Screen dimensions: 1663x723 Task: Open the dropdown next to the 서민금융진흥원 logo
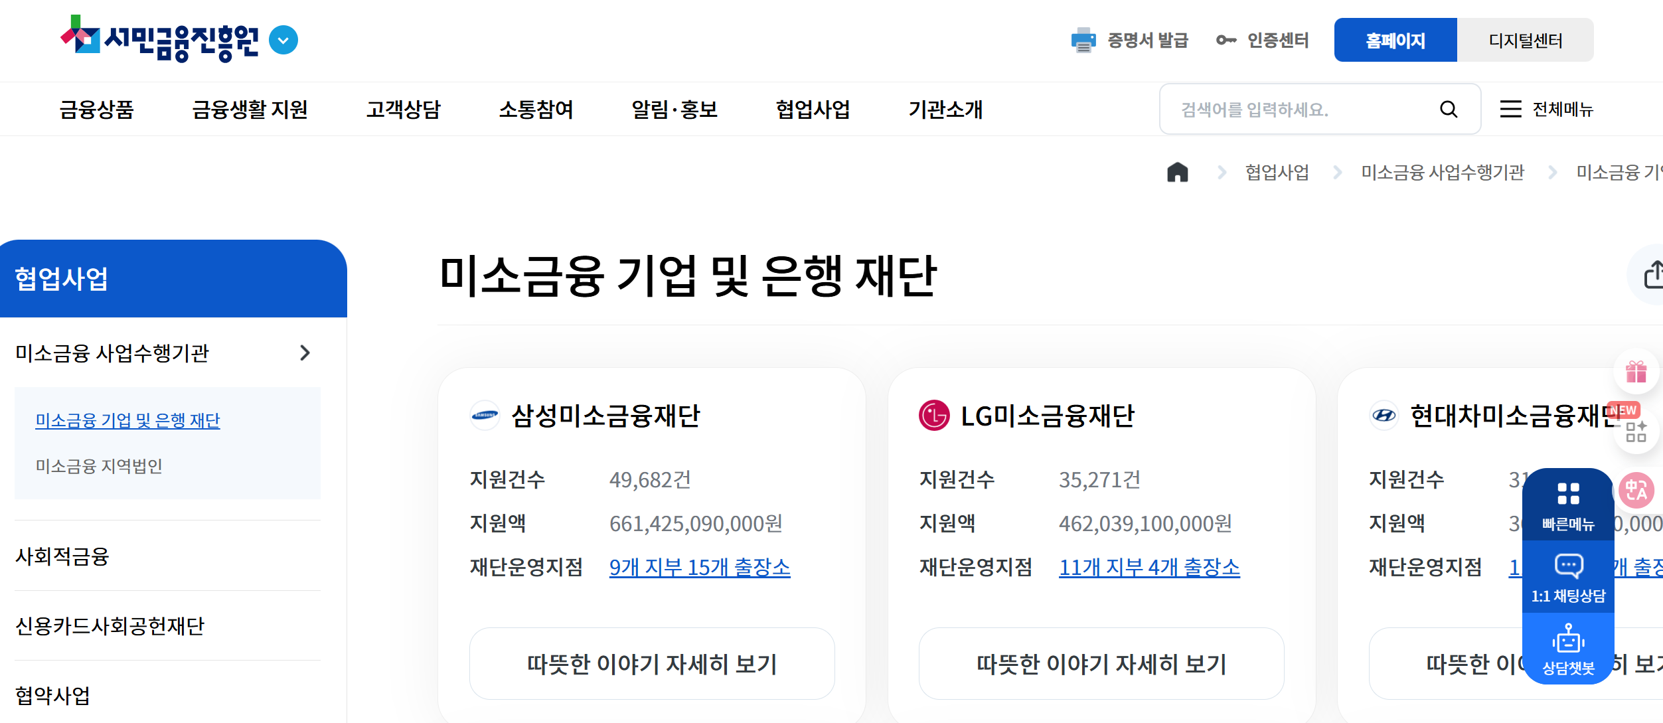click(x=284, y=40)
